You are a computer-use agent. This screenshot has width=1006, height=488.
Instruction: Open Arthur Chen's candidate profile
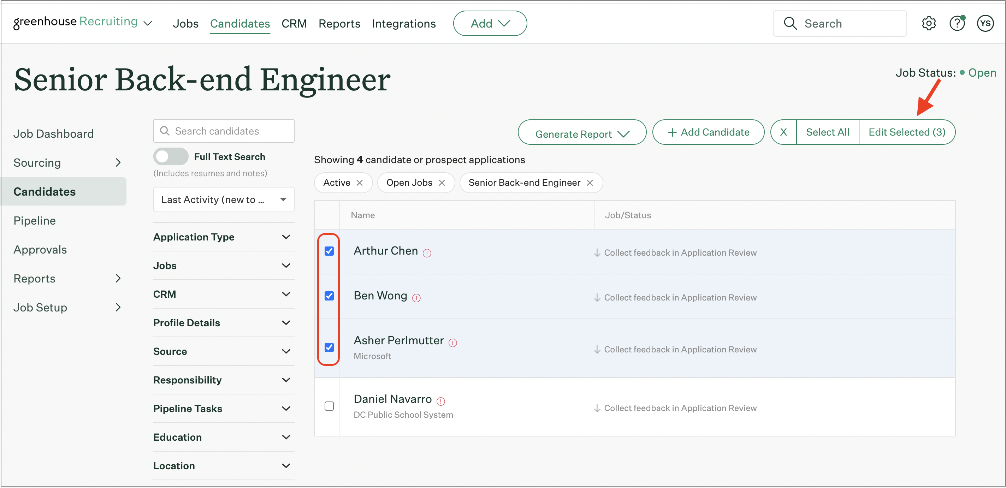(385, 251)
